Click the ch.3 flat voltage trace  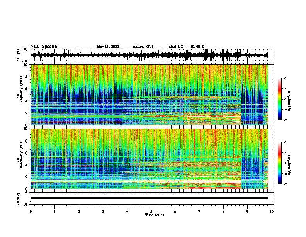(149, 198)
